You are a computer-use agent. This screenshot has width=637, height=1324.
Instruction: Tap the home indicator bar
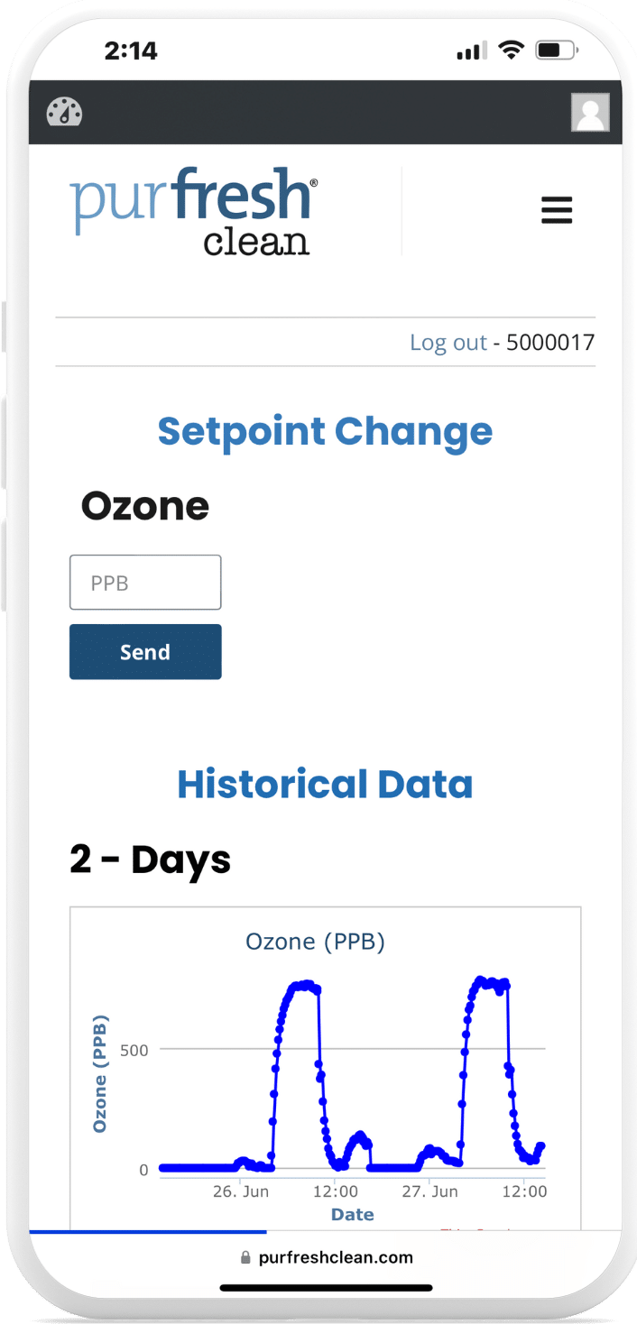(326, 1288)
